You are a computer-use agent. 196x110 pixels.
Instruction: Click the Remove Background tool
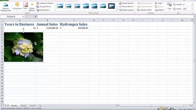tap(6, 7)
